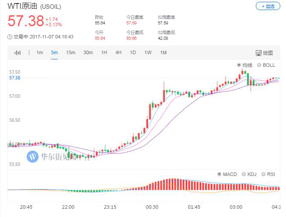This screenshot has height=217, width=286.
Task: Show the 1D daily chart
Action: pos(133,53)
